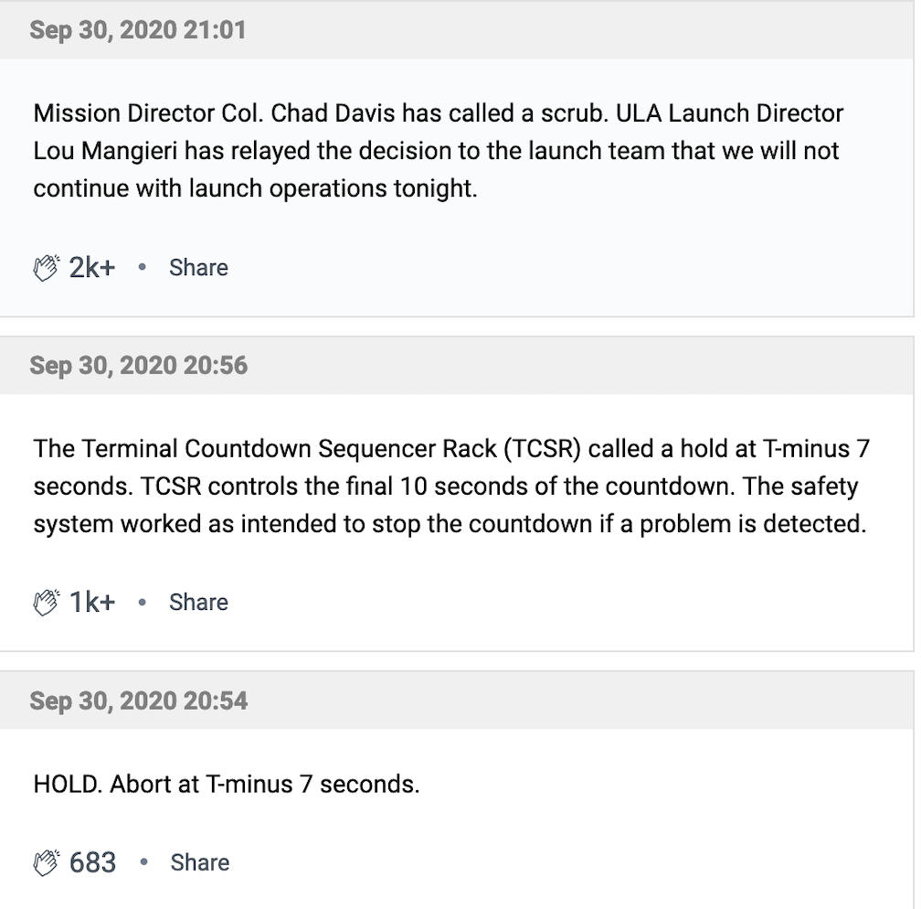Image resolution: width=921 pixels, height=909 pixels.
Task: Share the TCSR hold explanation post
Action: pos(198,603)
